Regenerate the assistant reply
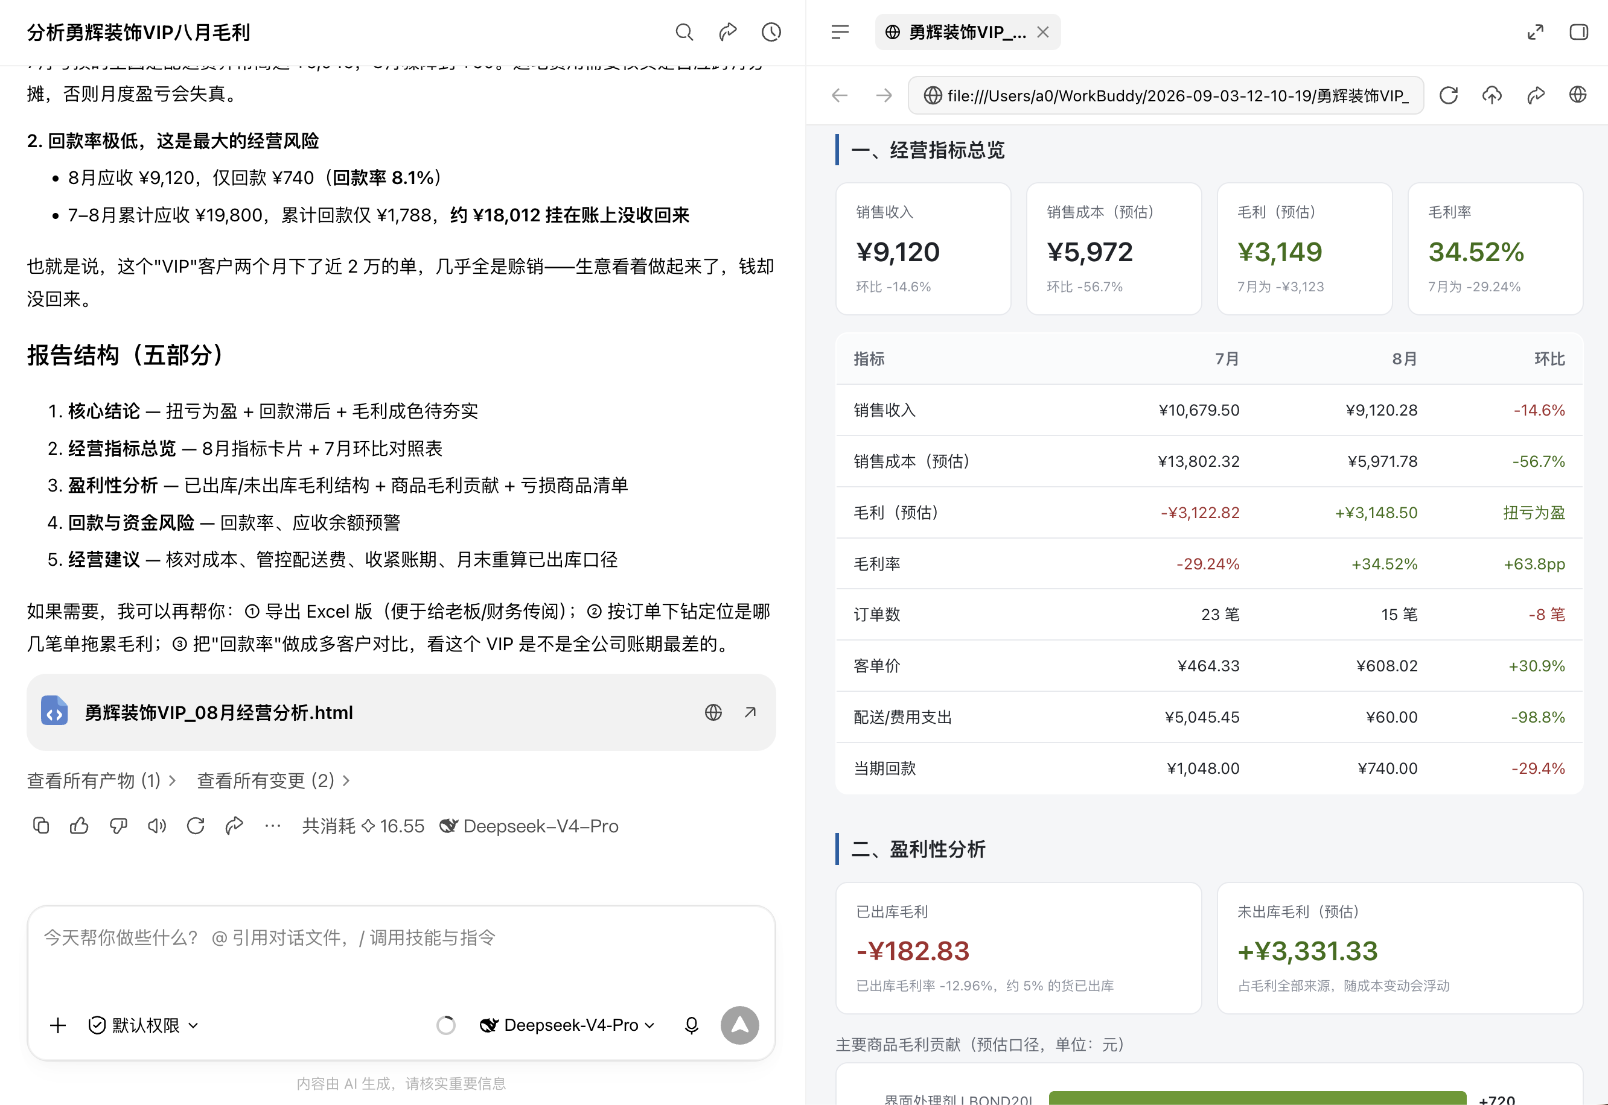Screen dimensions: 1608x1105 (x=196, y=825)
